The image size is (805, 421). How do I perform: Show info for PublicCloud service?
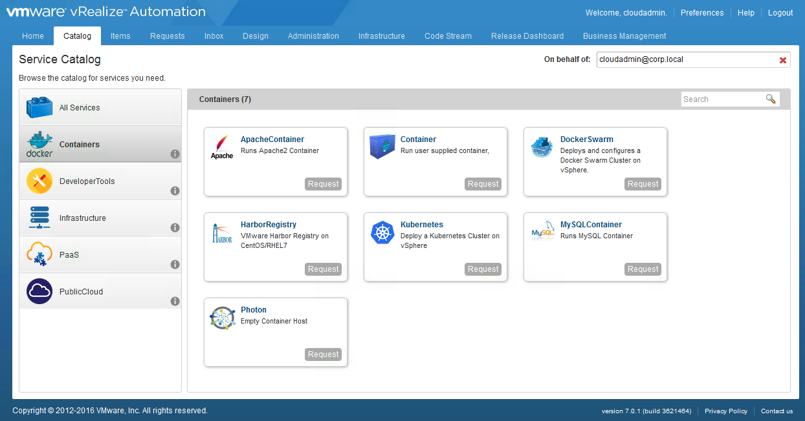point(175,302)
